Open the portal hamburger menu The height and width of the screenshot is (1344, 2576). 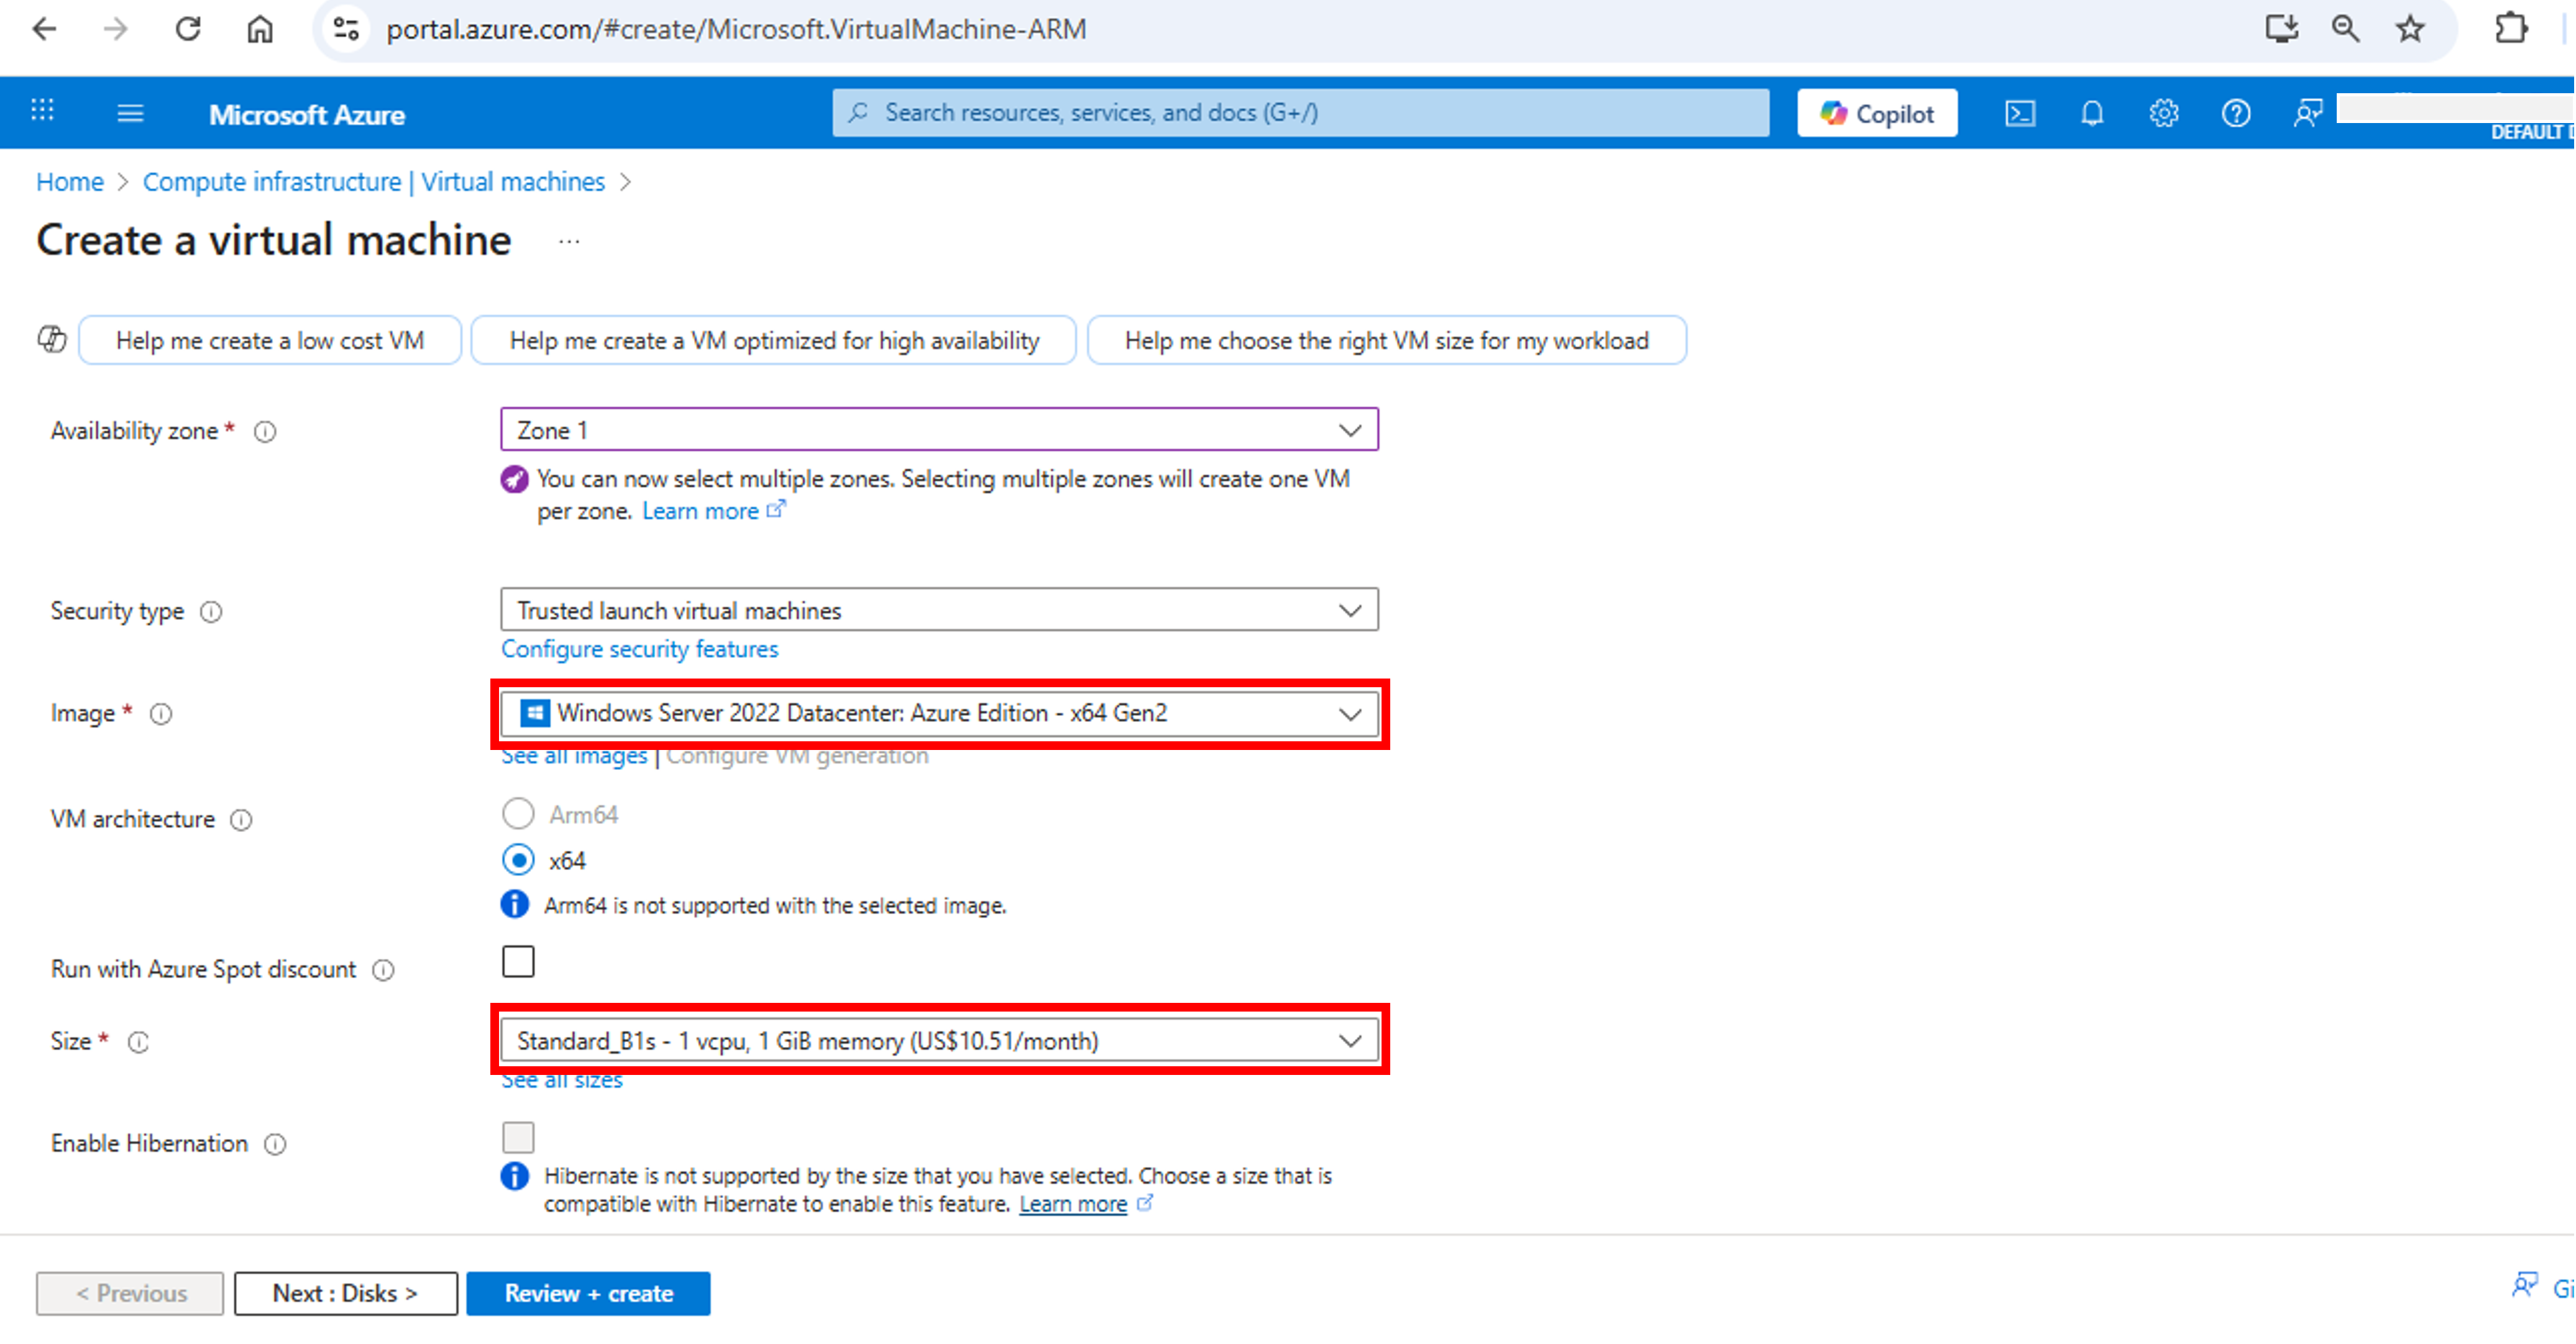coord(130,113)
